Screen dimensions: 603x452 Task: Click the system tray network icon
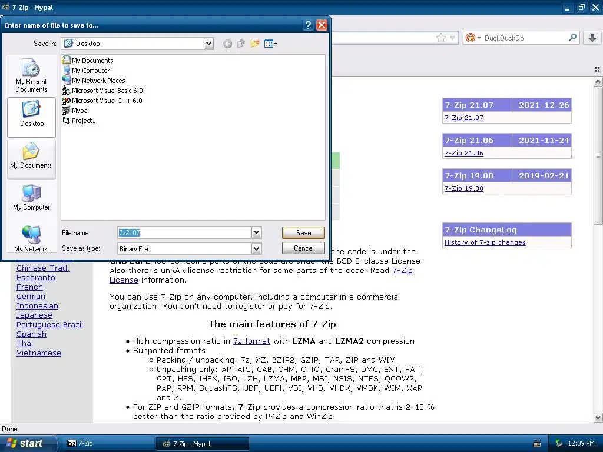(559, 443)
